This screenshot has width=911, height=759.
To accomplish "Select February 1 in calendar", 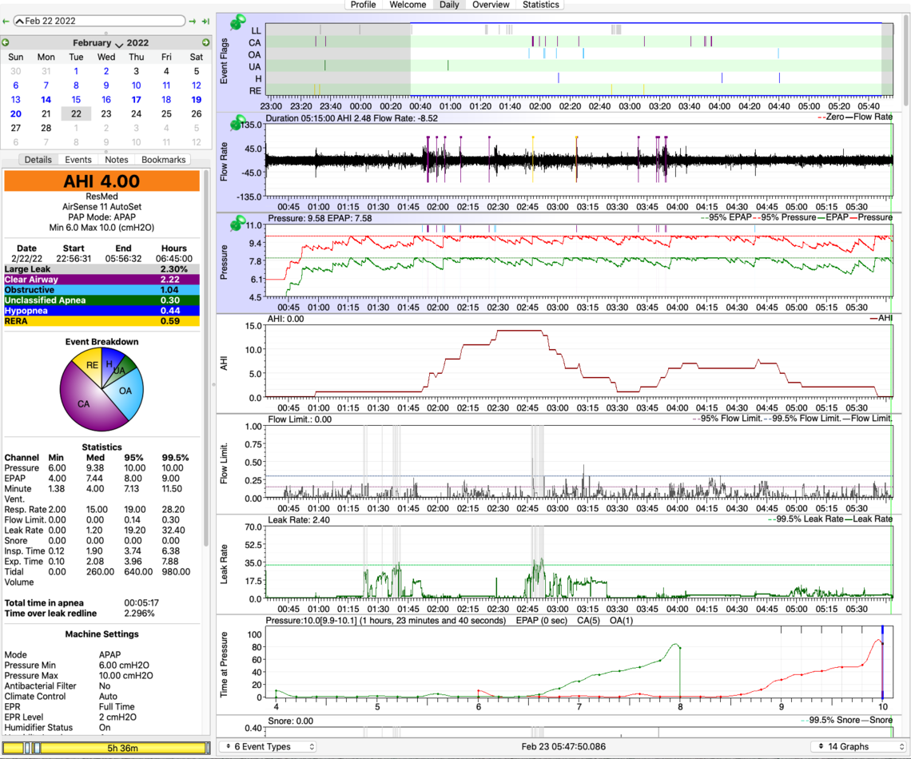I will point(76,71).
